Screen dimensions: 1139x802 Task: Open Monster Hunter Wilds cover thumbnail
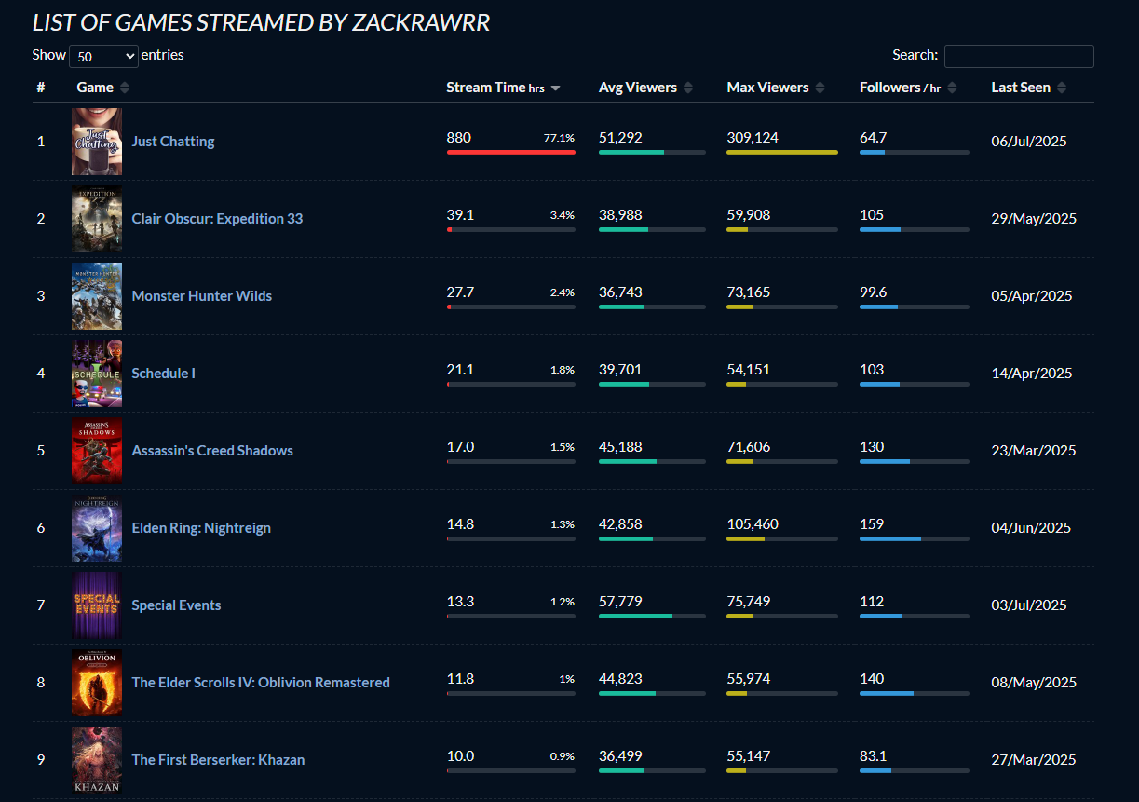click(x=97, y=296)
